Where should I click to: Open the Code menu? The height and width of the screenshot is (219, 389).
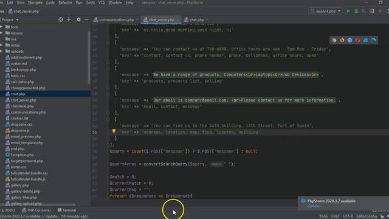point(50,2)
